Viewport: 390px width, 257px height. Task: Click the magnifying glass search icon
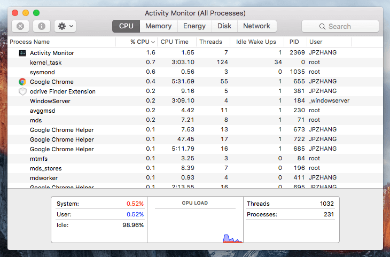pos(322,26)
